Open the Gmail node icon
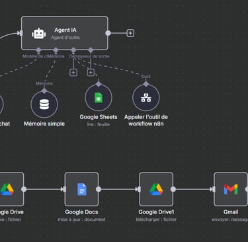 coord(231,189)
